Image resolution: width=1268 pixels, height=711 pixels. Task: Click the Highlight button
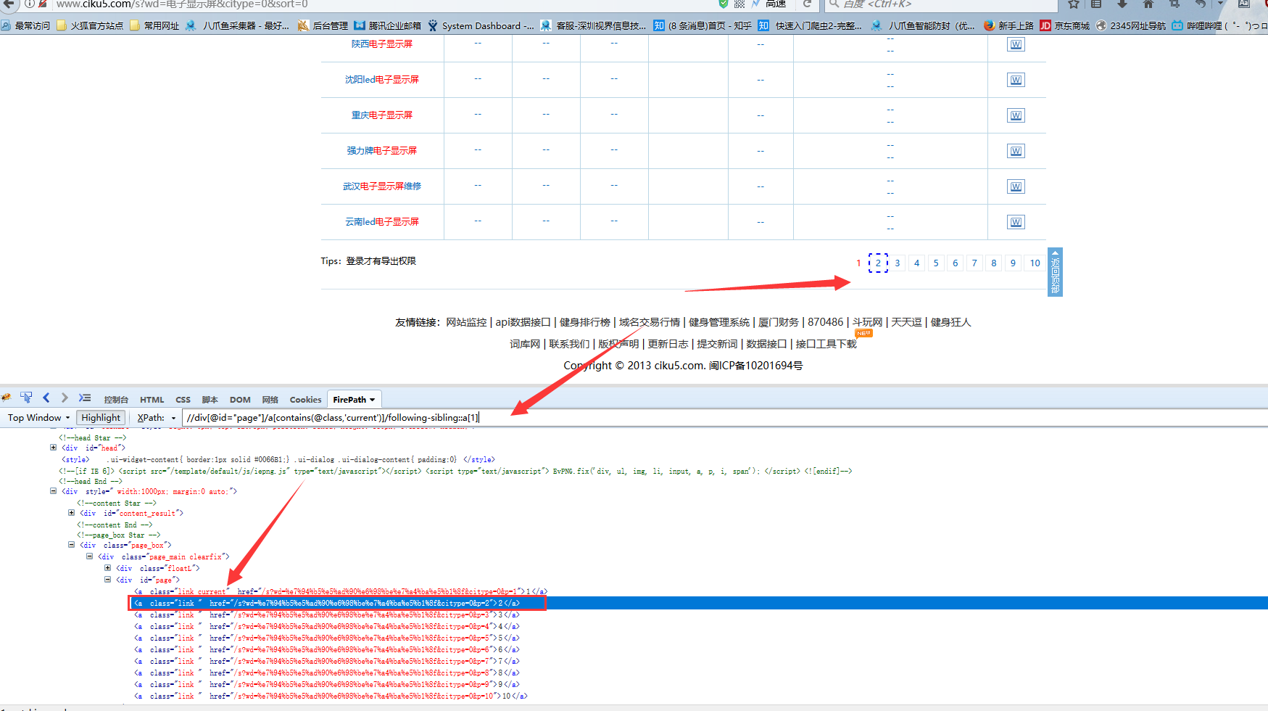[101, 418]
